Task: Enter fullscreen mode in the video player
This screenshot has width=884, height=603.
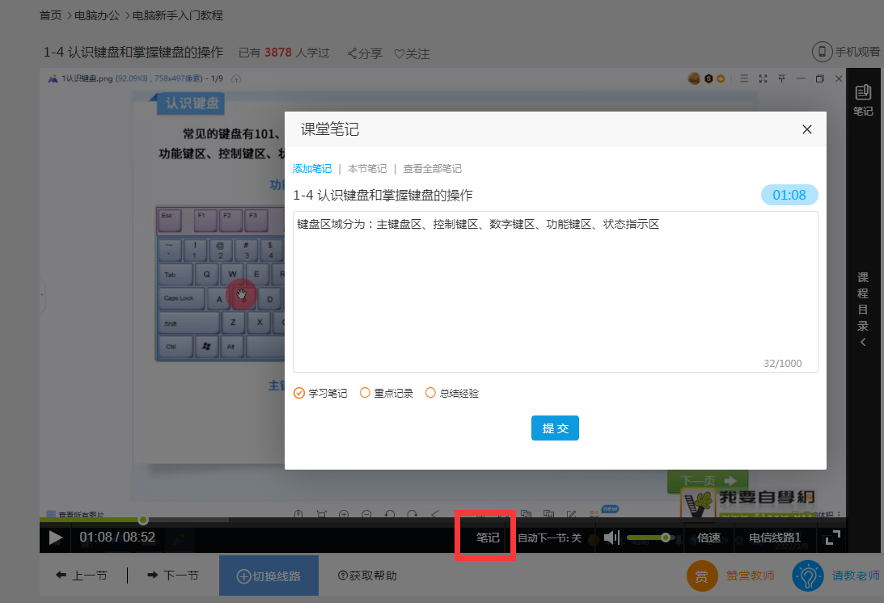Action: click(x=832, y=538)
